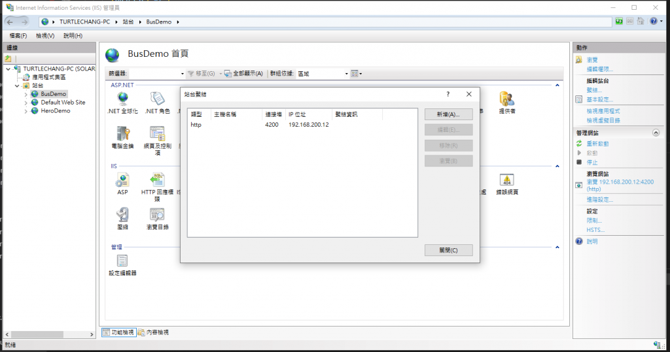Open the 說明(H) menu in menu bar
670x352 pixels.
pos(73,36)
